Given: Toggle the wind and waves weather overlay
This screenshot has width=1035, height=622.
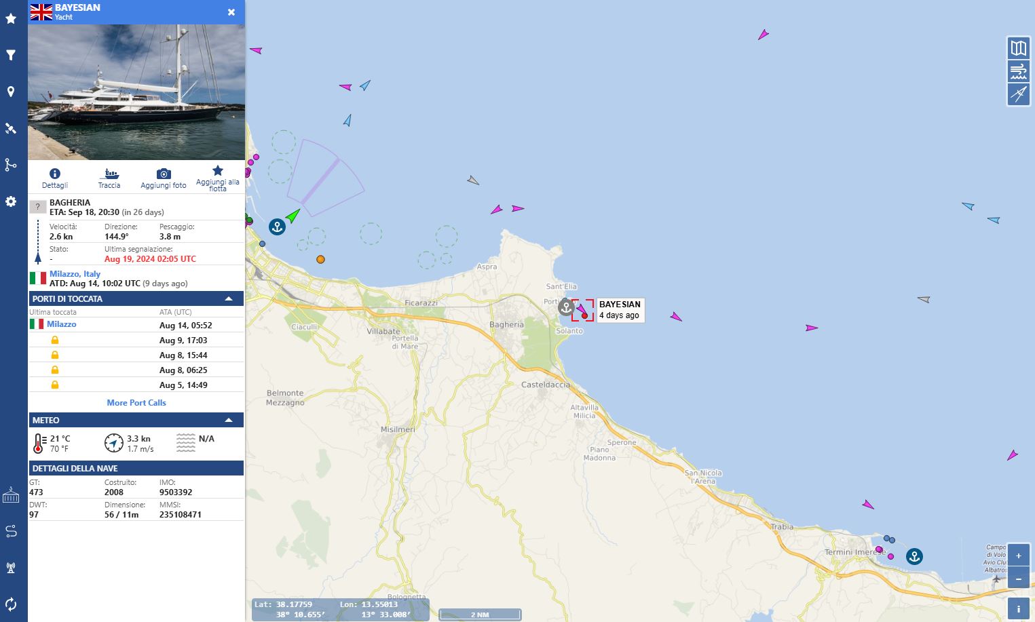Looking at the screenshot, I should [x=1018, y=71].
